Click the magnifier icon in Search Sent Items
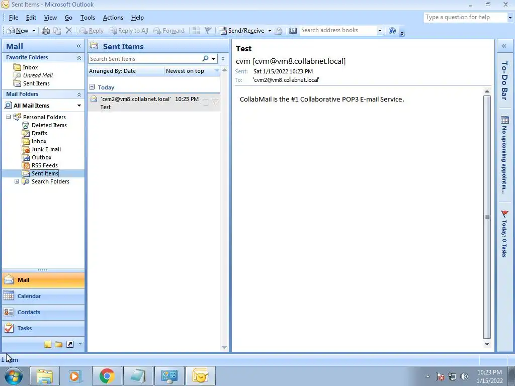The image size is (515, 386). (x=205, y=58)
